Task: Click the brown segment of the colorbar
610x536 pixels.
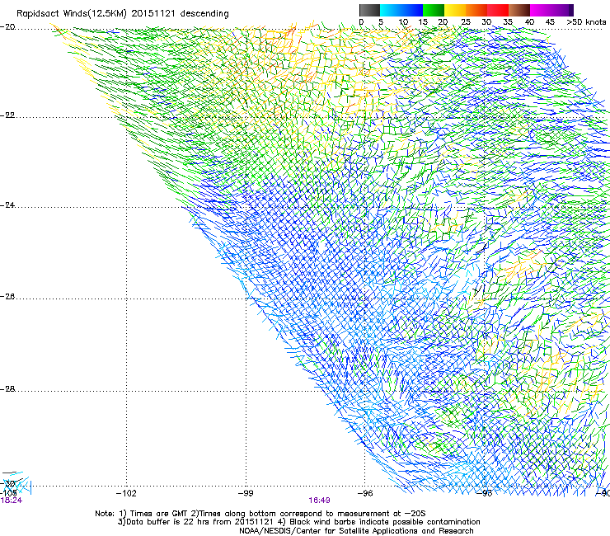Action: 519,10
